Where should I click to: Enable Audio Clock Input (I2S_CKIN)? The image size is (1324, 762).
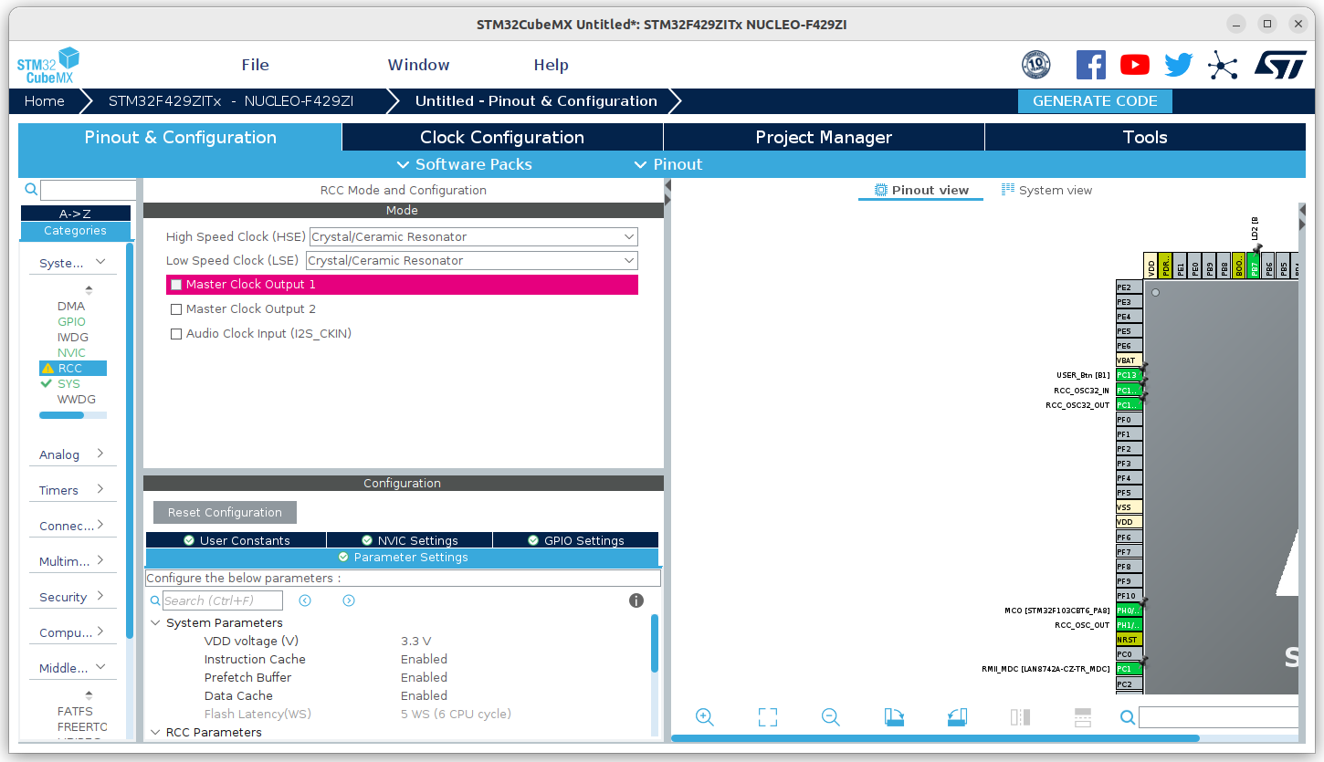(x=176, y=334)
